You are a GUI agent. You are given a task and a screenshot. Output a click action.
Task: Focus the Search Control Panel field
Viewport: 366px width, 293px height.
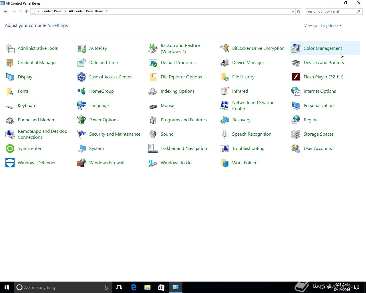click(x=333, y=11)
